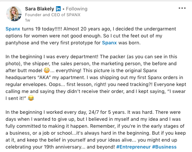The image size is (192, 152).
Task: Open the #Business hashtag
Action: click(x=164, y=147)
